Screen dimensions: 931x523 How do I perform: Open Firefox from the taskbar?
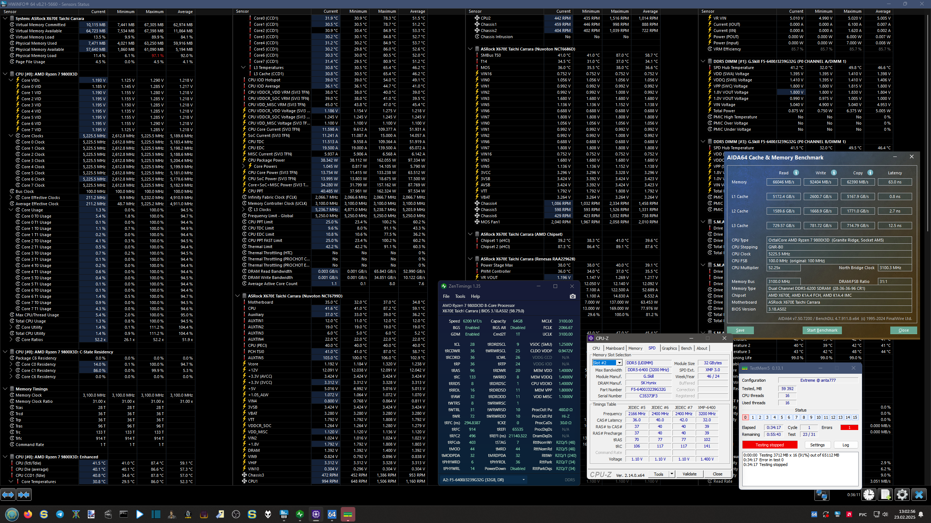(x=28, y=514)
